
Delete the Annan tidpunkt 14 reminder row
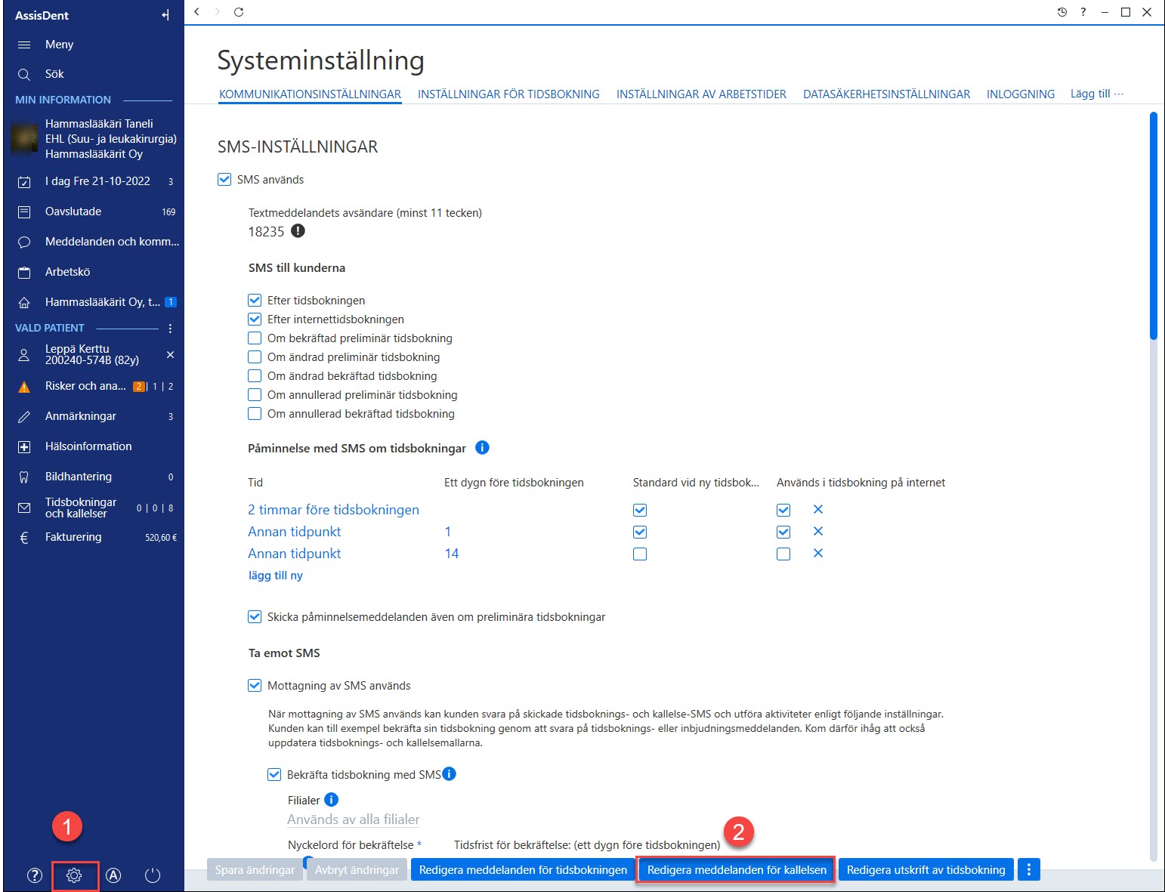pyautogui.click(x=818, y=554)
